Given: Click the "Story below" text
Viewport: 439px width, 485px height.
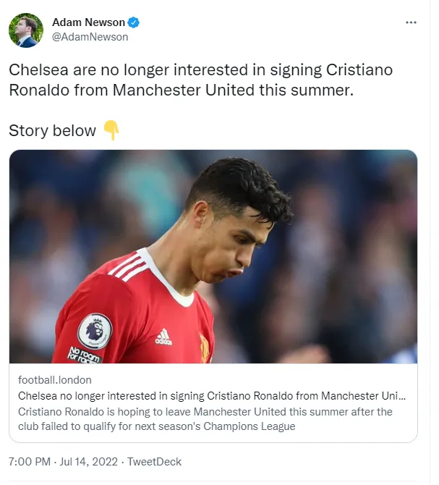Looking at the screenshot, I should click(52, 131).
